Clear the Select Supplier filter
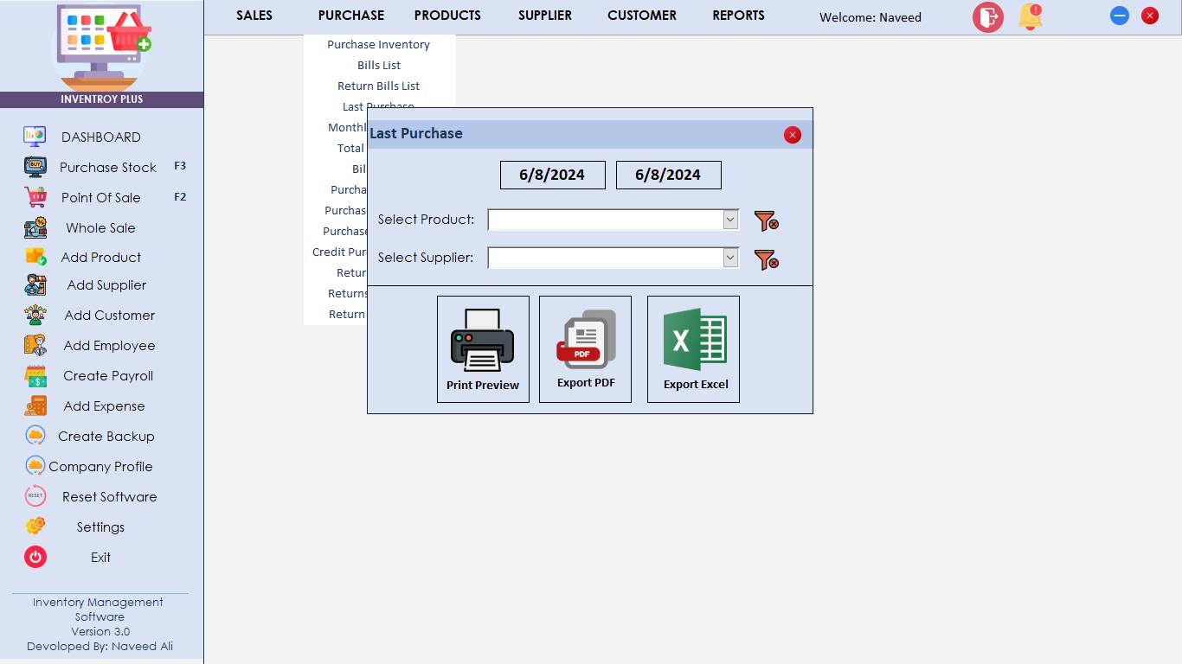This screenshot has height=664, width=1182. [x=766, y=259]
